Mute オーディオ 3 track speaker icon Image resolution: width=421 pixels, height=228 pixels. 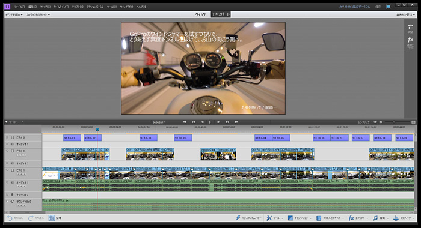(x=12, y=144)
